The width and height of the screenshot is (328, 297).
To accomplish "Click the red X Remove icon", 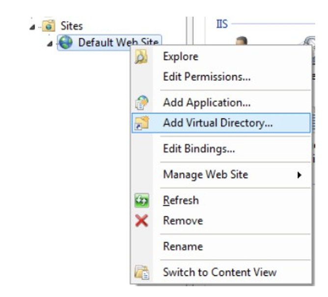I will (x=141, y=221).
